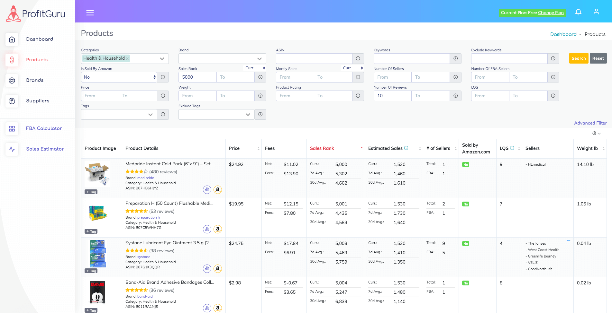The width and height of the screenshot is (612, 313).
Task: Expand the Exclude Tags dropdown
Action: click(x=248, y=115)
